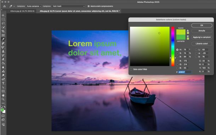This screenshot has height=135, width=216.
Task: Change screen mode icon in toolbar
Action: pyautogui.click(x=3, y=120)
